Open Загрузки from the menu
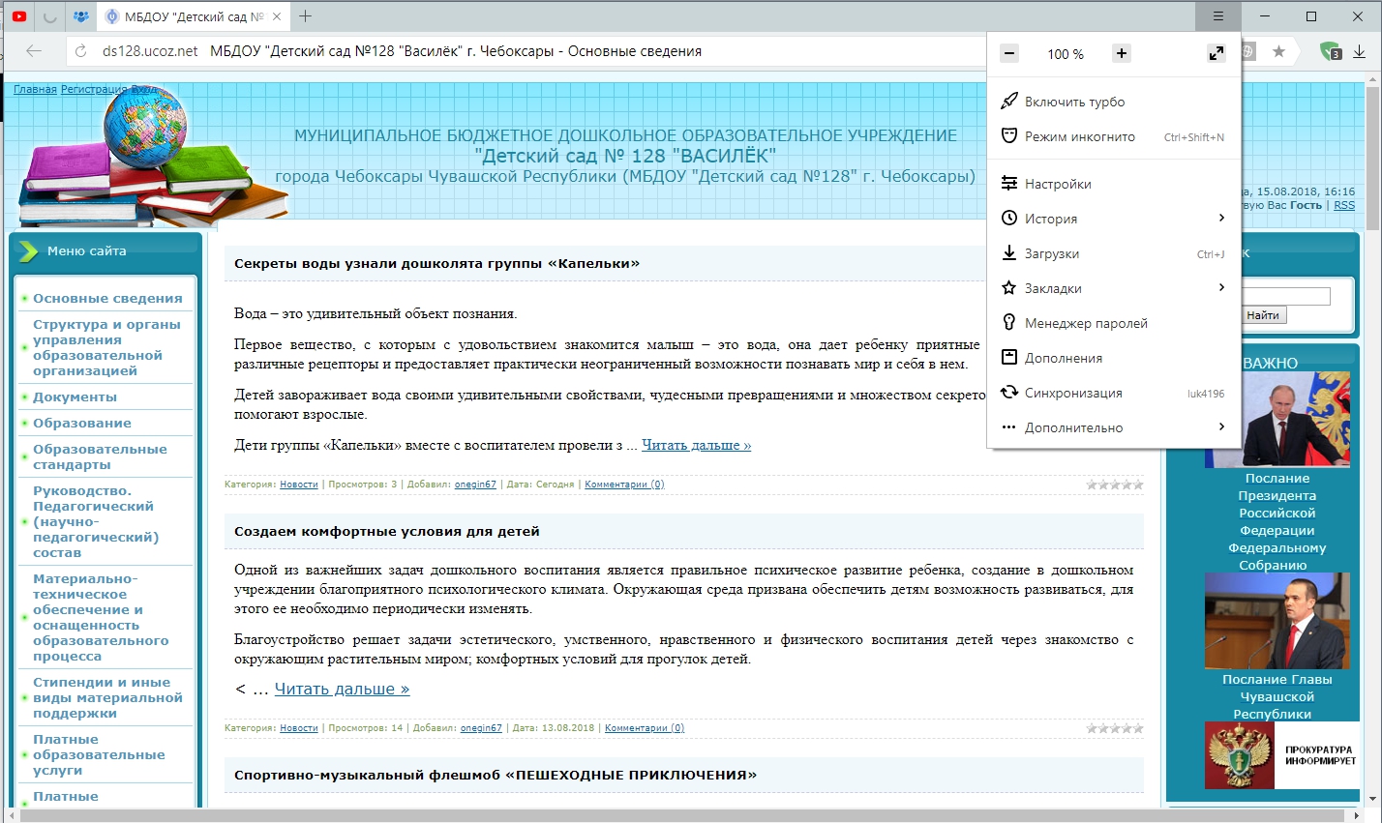 [1113, 253]
